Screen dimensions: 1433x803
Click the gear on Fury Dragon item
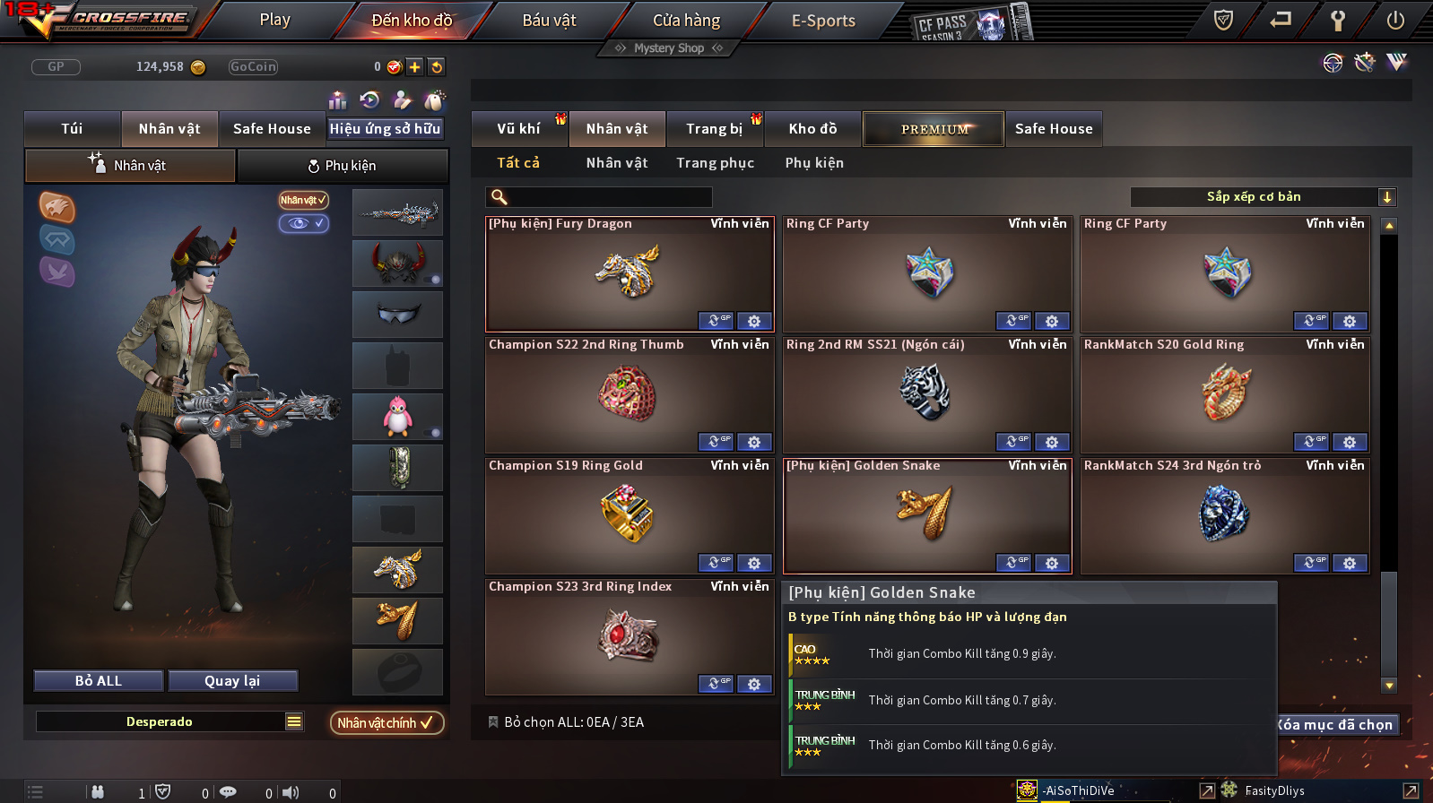click(x=754, y=321)
